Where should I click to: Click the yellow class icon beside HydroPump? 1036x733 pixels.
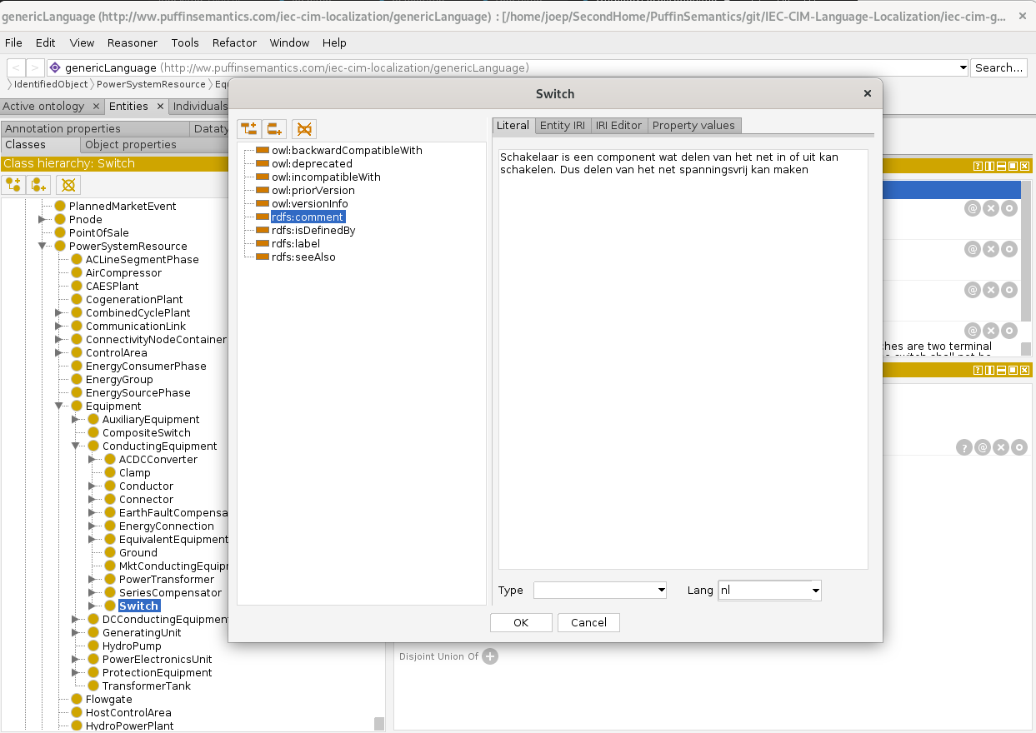click(x=93, y=646)
